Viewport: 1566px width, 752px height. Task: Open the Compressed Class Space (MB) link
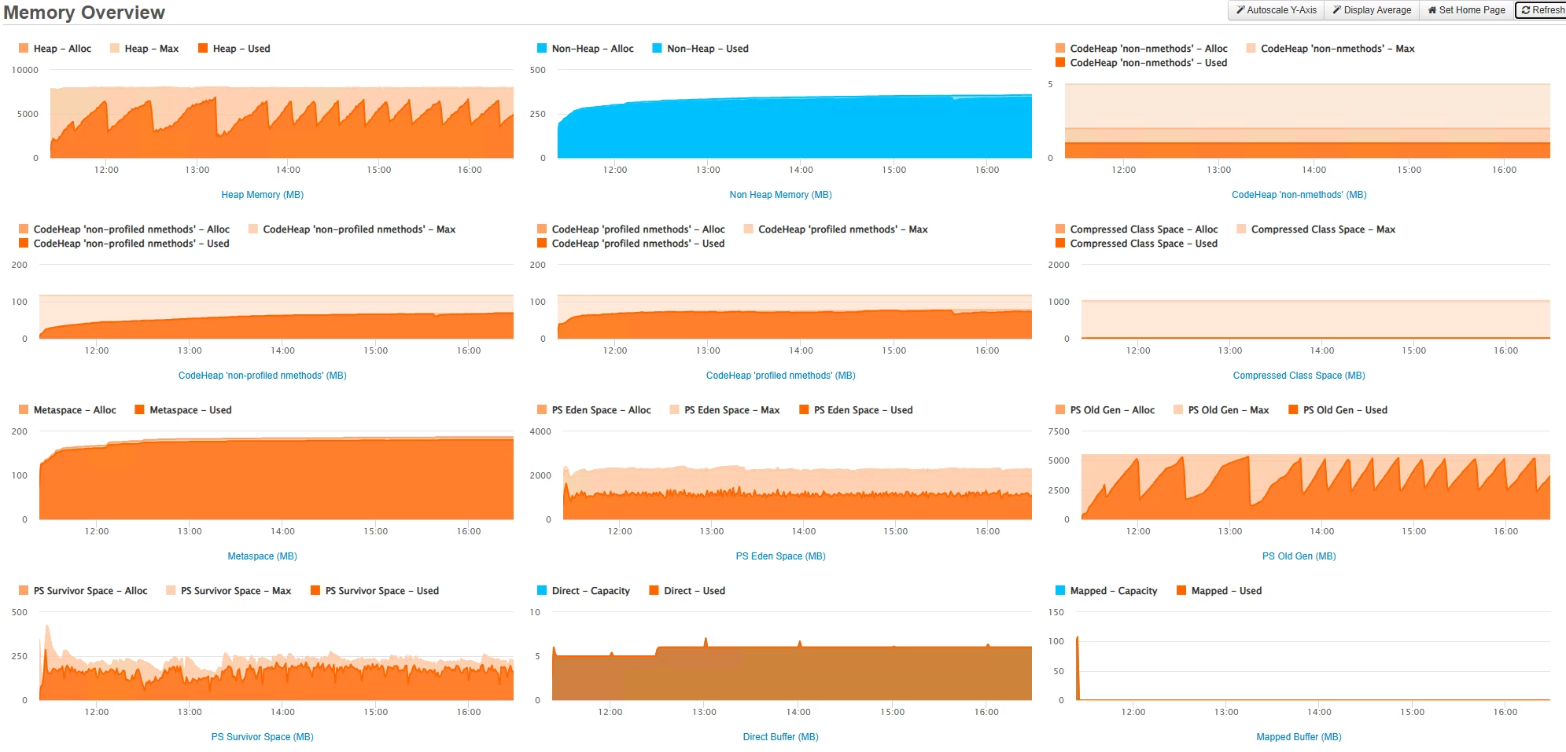(x=1299, y=376)
